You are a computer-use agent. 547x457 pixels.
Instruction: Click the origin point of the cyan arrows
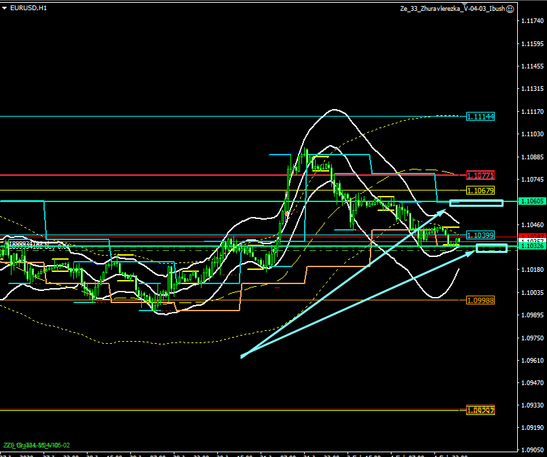[242, 356]
